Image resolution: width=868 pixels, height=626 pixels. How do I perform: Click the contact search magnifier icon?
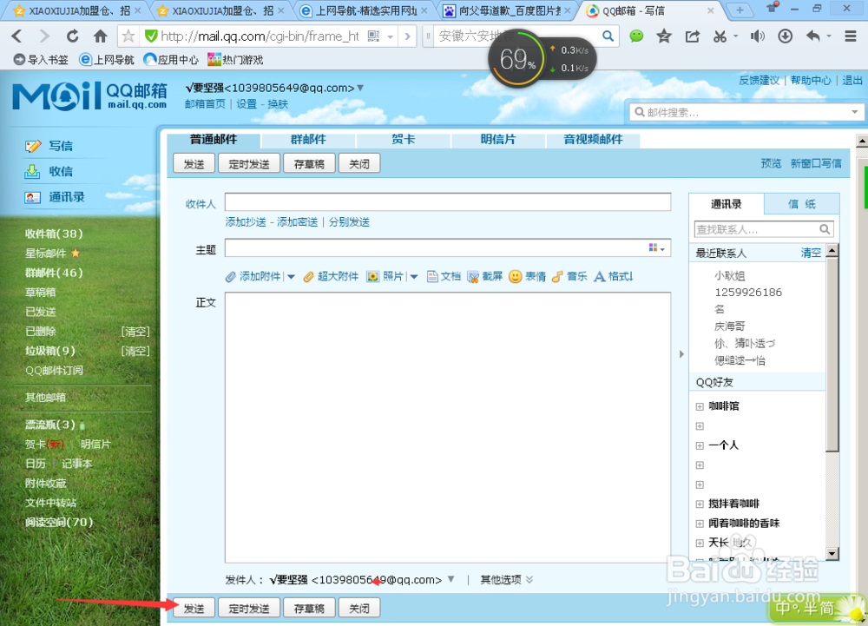[x=825, y=229]
